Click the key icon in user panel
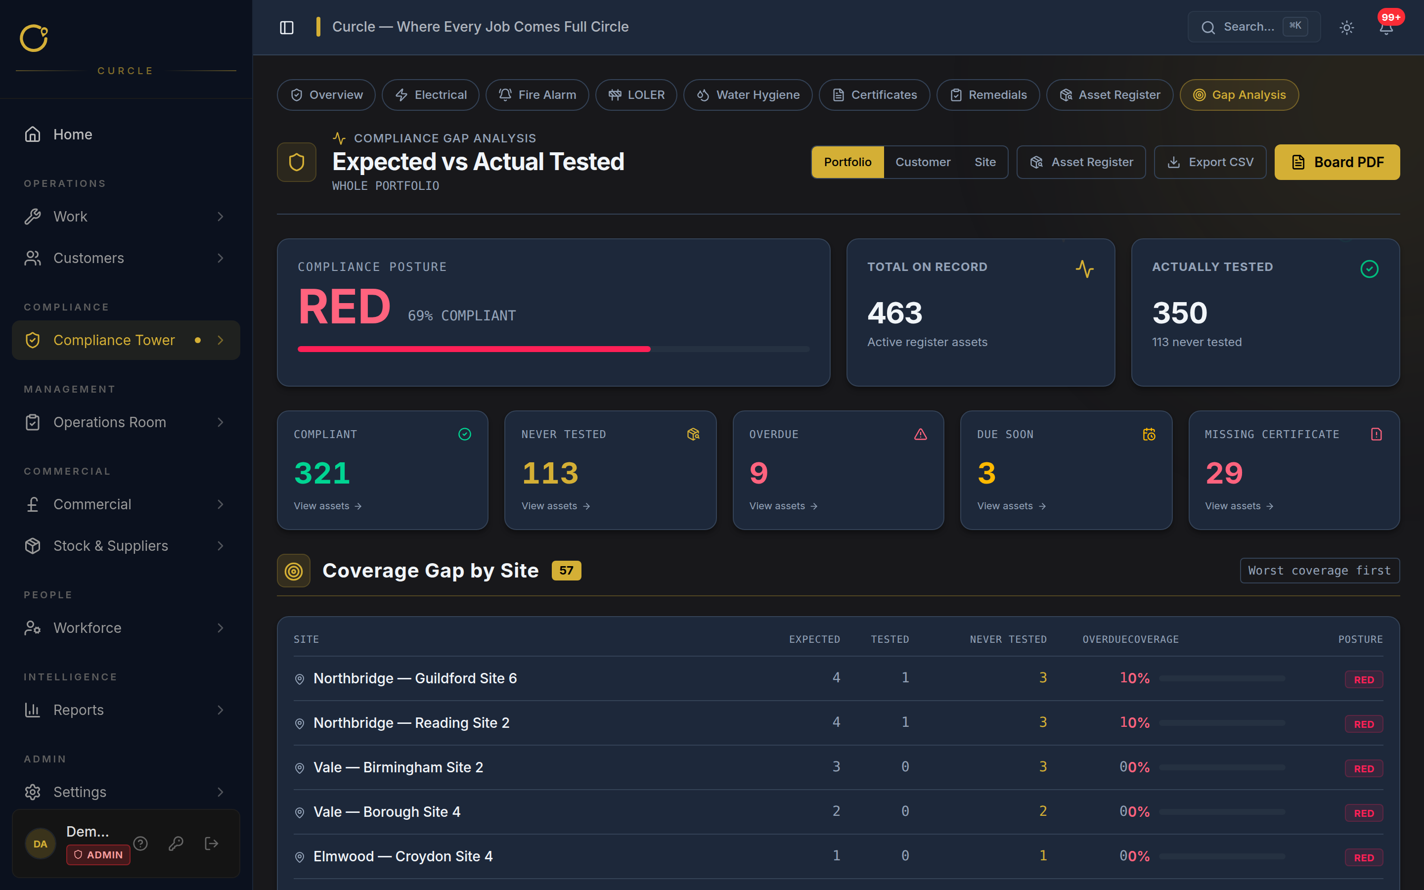Viewport: 1424px width, 890px height. point(176,844)
